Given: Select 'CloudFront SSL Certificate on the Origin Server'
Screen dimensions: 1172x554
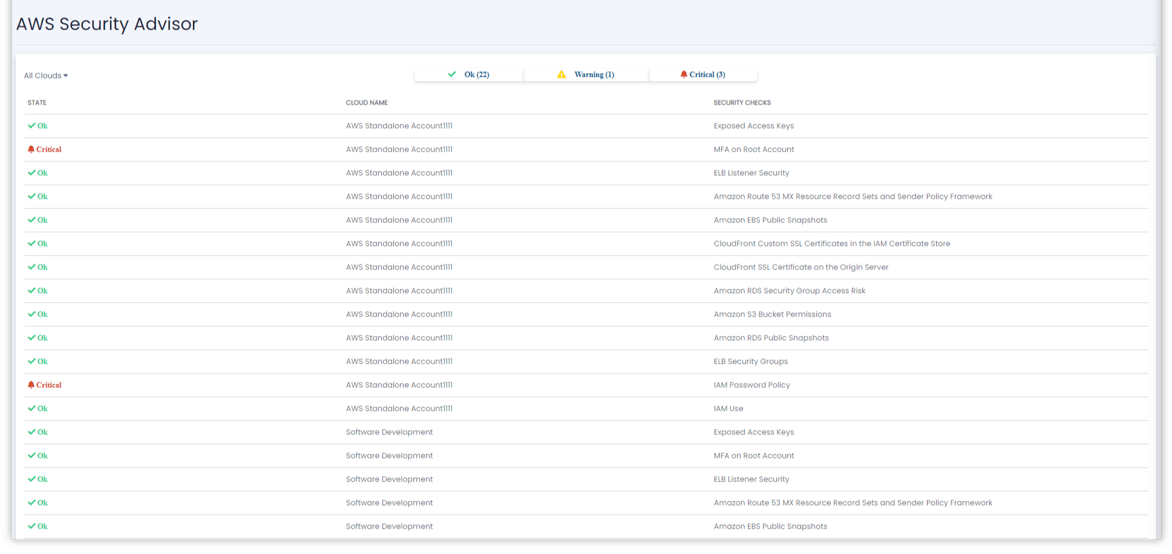Looking at the screenshot, I should click(x=800, y=267).
